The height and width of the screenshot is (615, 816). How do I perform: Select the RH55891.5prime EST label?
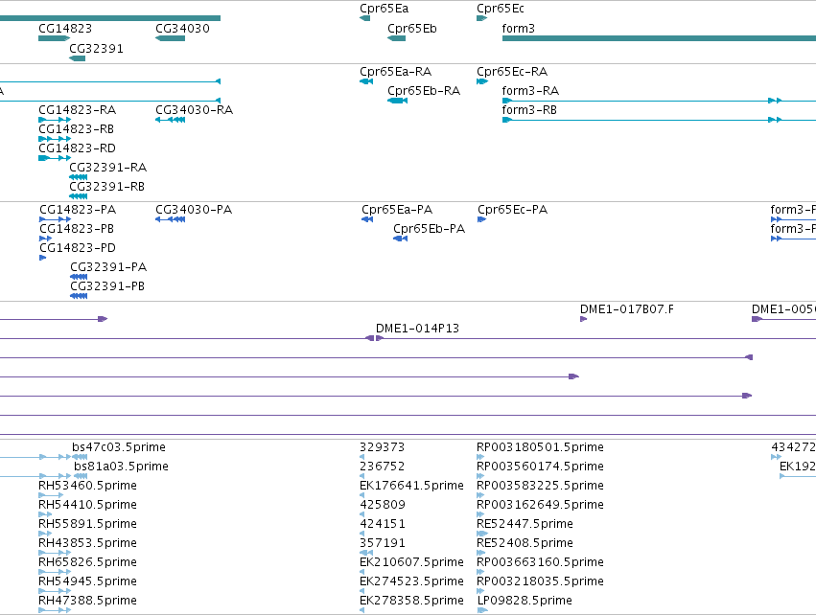[87, 524]
